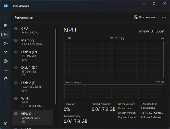The image size is (170, 129).
Task: Click Physical location PCI bus 0 value
Action: 152,117
